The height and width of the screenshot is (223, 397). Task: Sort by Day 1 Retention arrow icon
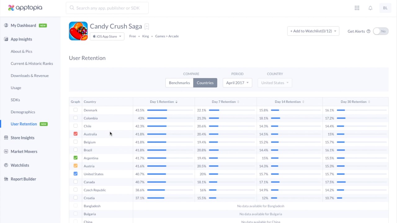176,102
